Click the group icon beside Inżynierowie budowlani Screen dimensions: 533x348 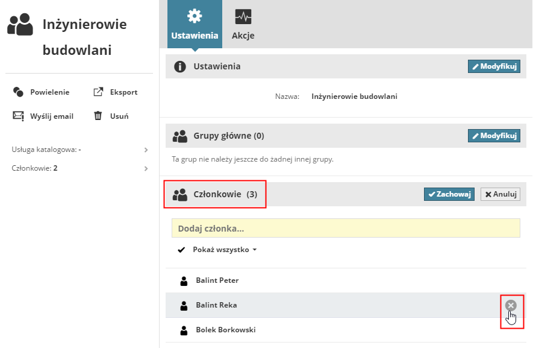20,25
